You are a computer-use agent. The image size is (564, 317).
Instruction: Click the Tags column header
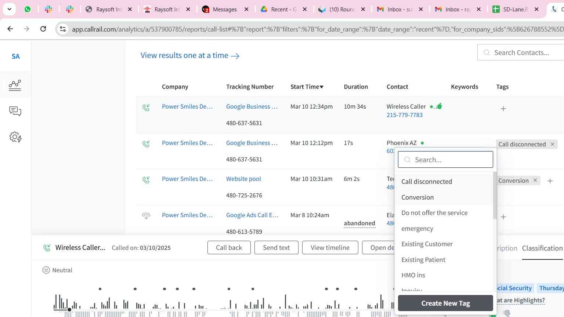click(x=502, y=87)
